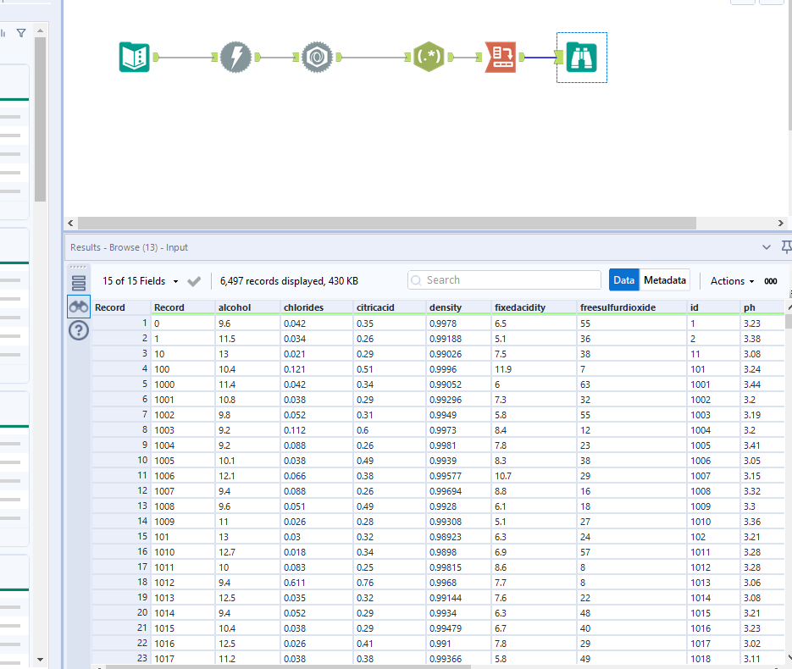Screen dimensions: 792x669
Task: Open the Actions dropdown menu
Action: point(732,280)
